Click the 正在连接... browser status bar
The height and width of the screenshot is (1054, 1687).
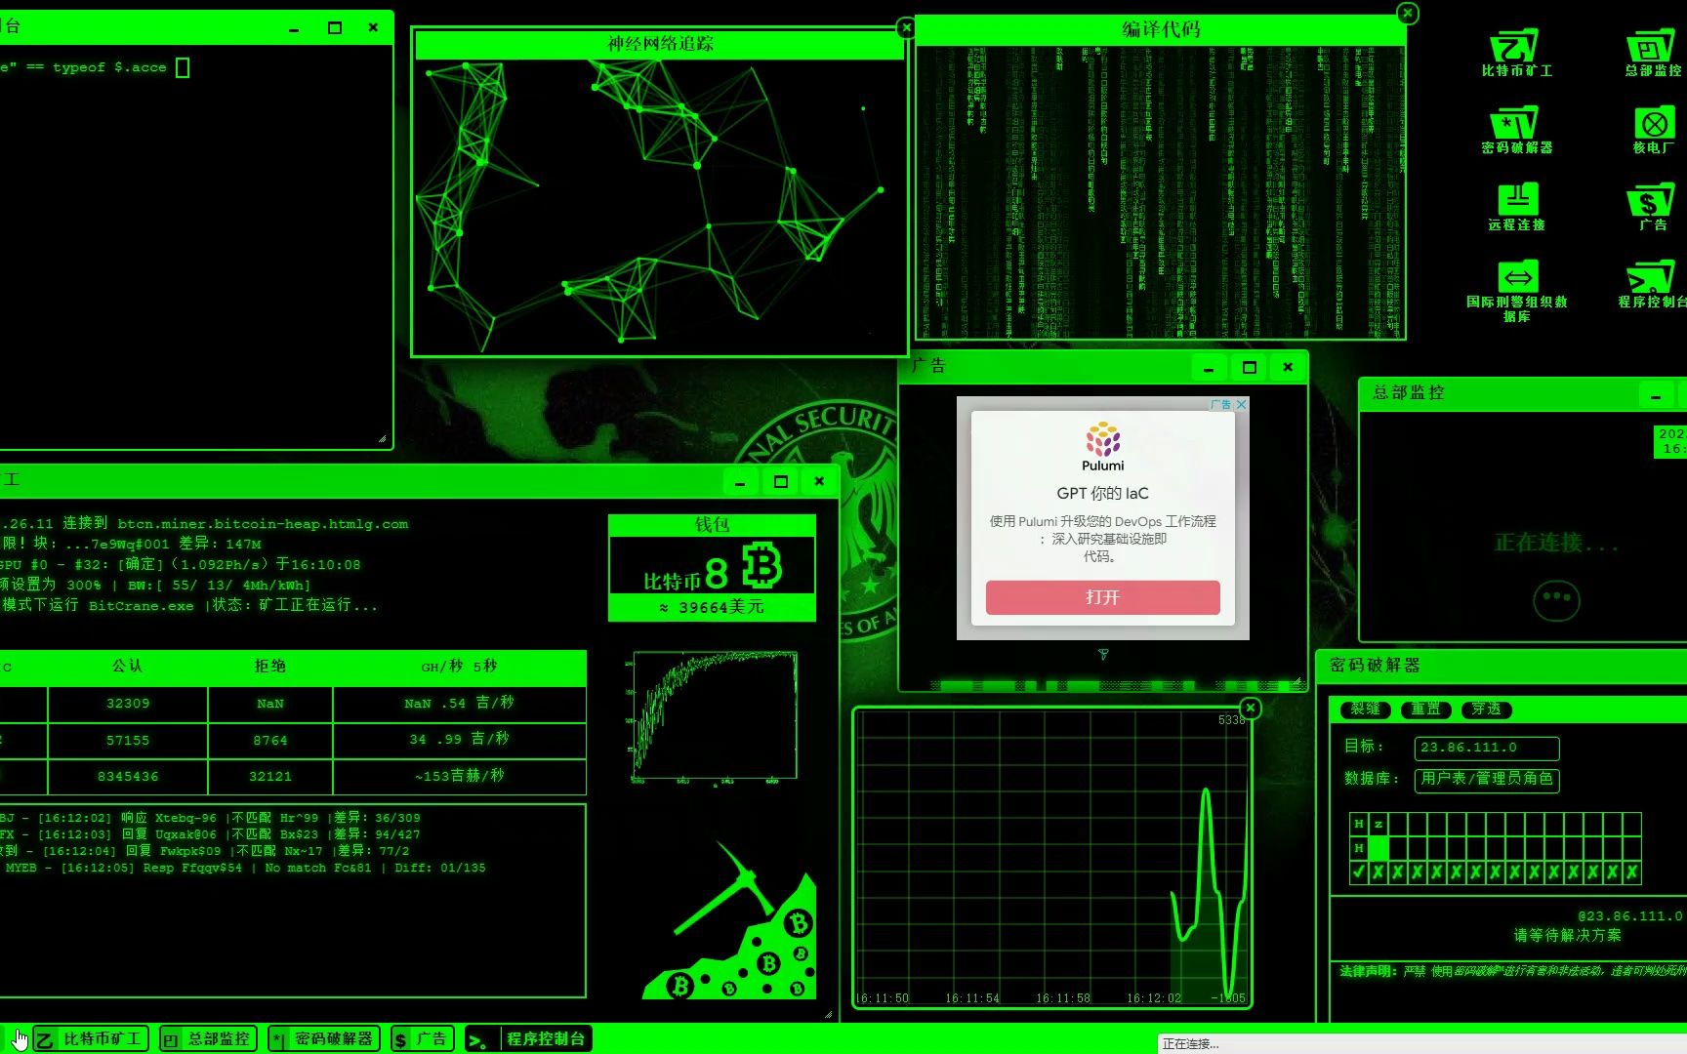tap(1422, 1044)
